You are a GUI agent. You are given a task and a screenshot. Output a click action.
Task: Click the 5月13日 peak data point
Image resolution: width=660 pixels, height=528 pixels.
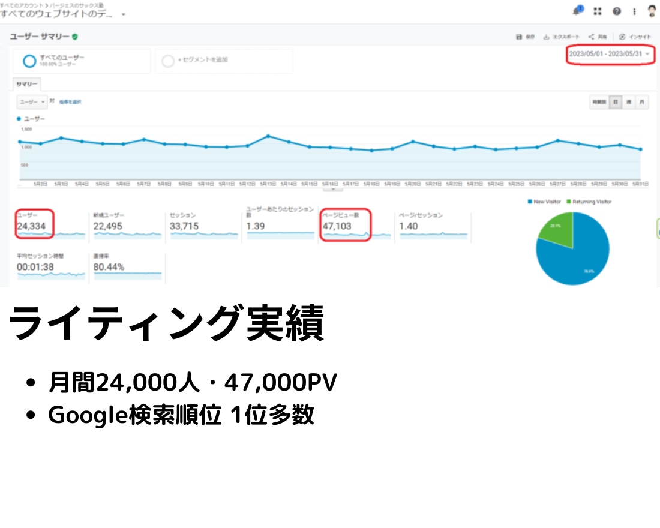point(268,136)
